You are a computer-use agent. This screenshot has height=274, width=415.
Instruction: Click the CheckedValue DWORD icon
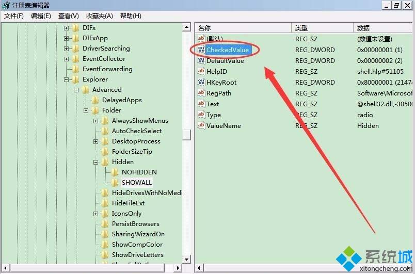(x=201, y=50)
